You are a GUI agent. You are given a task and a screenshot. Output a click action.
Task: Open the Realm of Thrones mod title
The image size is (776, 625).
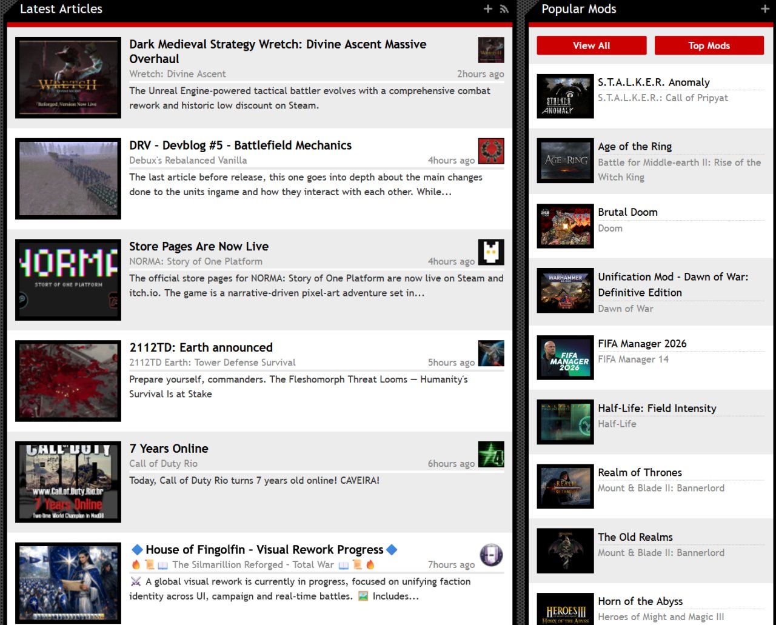coord(640,473)
